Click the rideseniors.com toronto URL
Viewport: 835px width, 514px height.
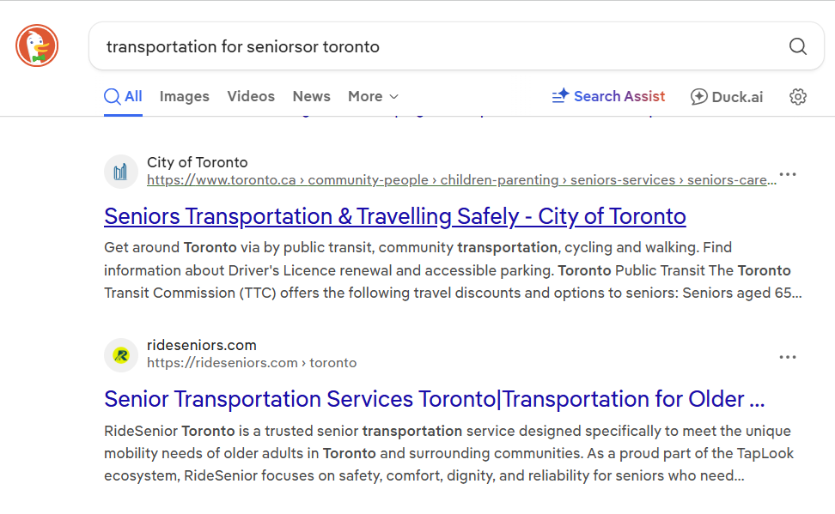(x=252, y=363)
